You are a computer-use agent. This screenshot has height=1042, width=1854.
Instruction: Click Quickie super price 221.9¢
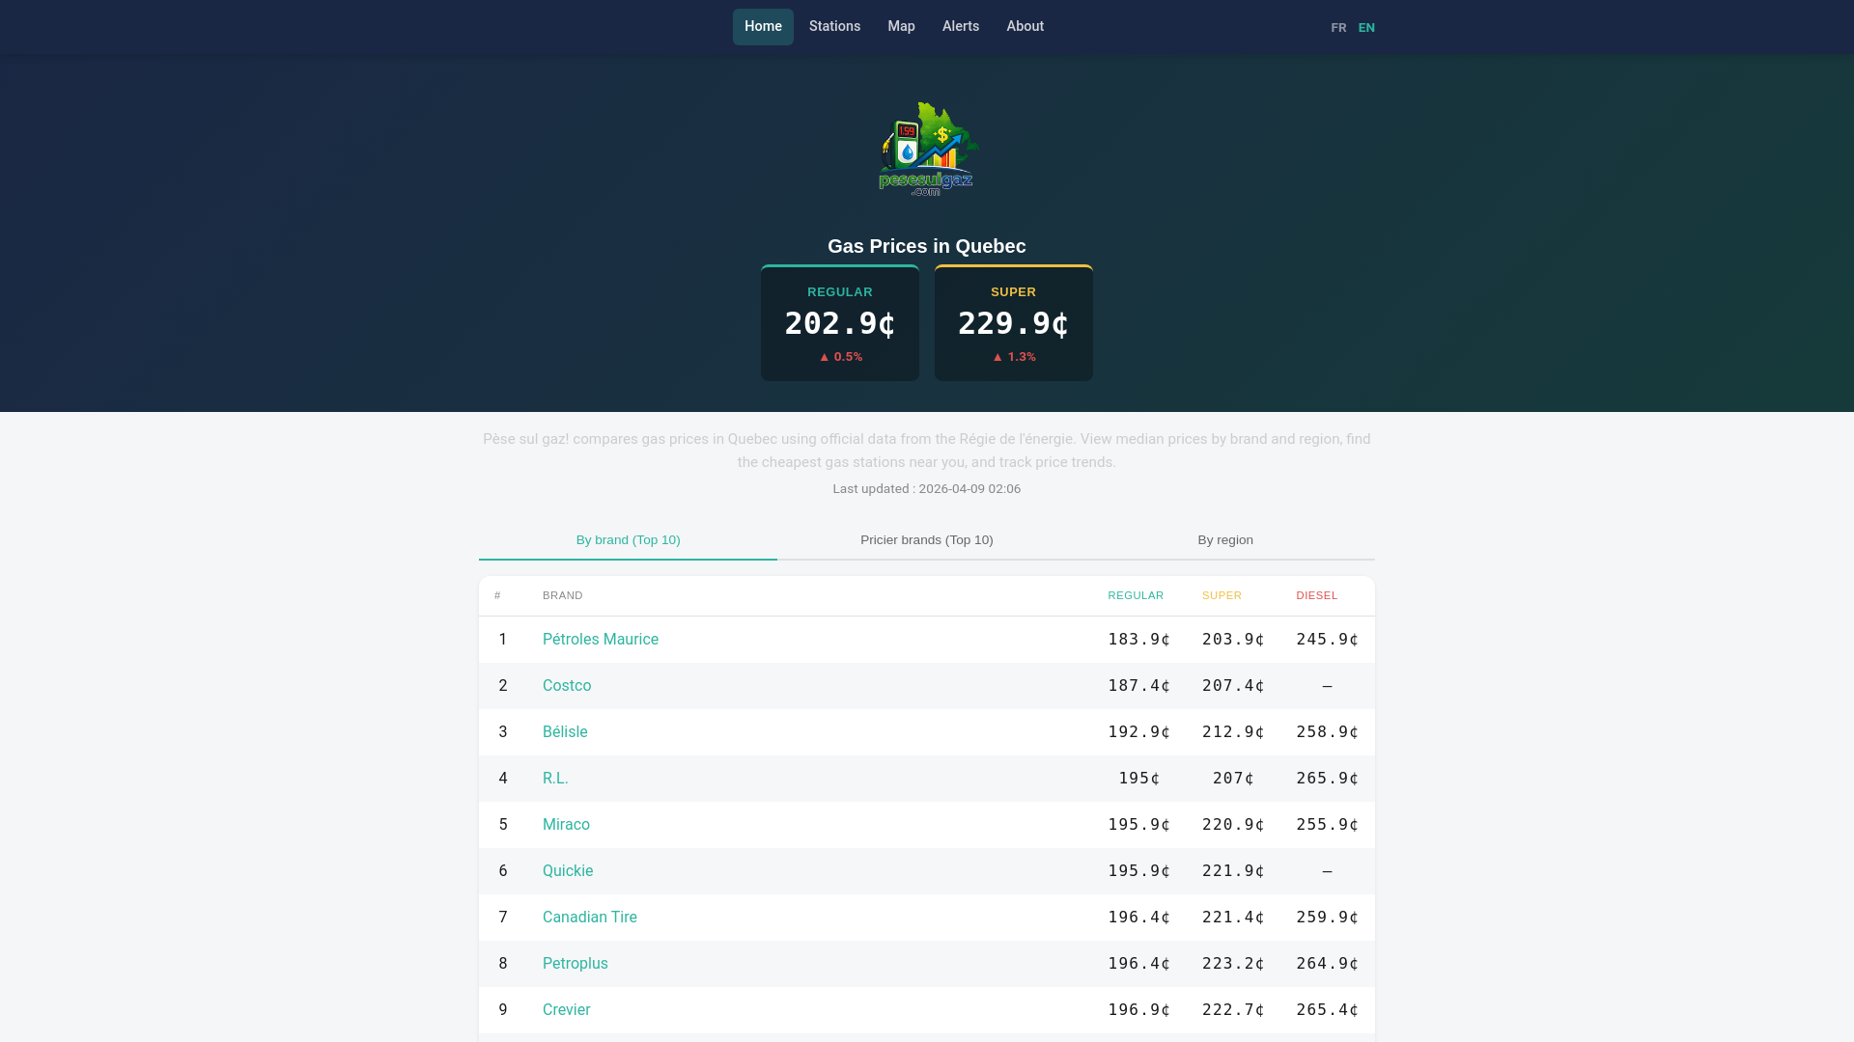[1233, 871]
